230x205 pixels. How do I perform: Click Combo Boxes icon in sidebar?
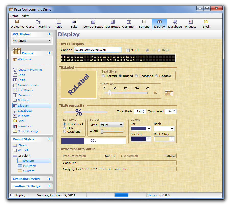(15, 85)
